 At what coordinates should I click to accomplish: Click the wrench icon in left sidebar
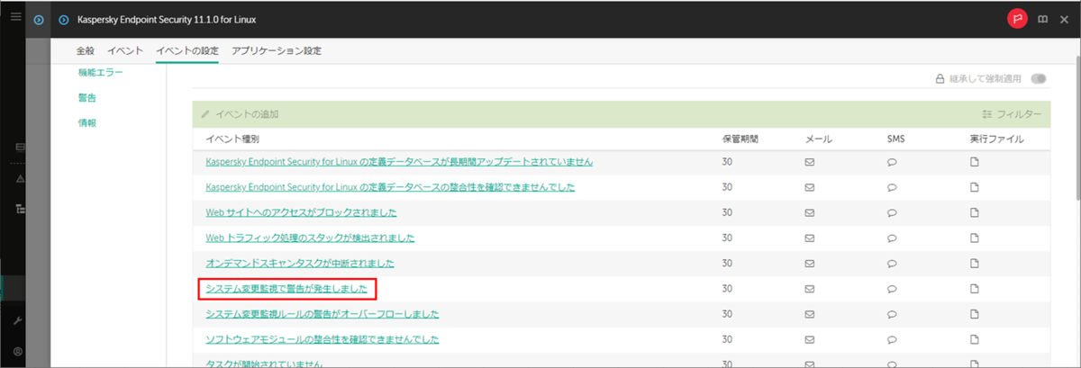17,321
